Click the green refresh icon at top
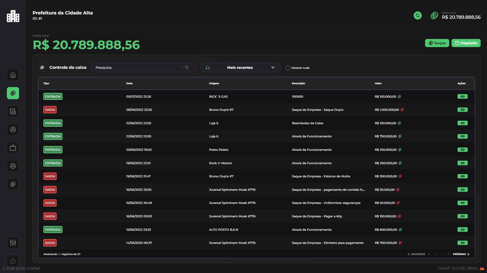Viewport: 487px width, 273px height. (x=417, y=15)
